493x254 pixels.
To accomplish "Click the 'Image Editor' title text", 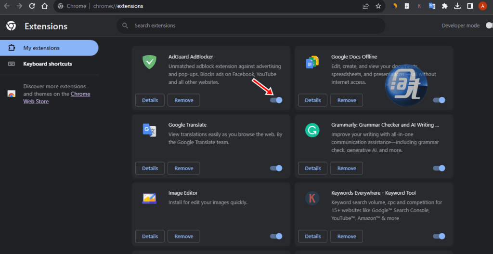I will (x=182, y=193).
